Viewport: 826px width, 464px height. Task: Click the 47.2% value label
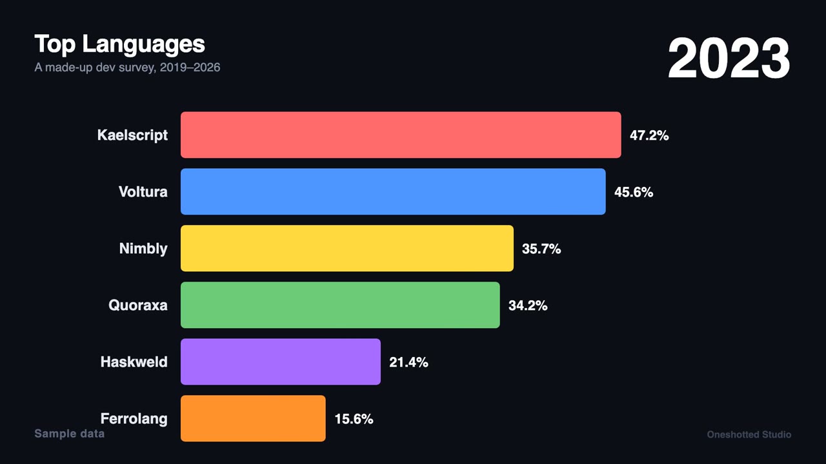tap(649, 135)
